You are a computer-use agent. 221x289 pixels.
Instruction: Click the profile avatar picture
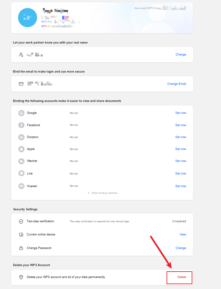pyautogui.click(x=28, y=18)
